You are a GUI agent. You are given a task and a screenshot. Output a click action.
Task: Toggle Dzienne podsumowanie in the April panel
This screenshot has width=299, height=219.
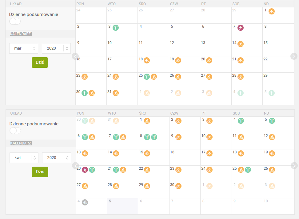coord(15,131)
